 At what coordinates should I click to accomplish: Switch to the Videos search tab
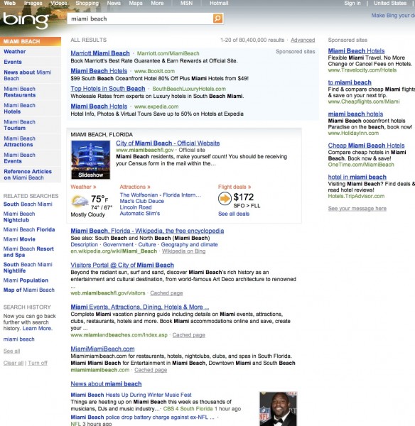(x=59, y=4)
